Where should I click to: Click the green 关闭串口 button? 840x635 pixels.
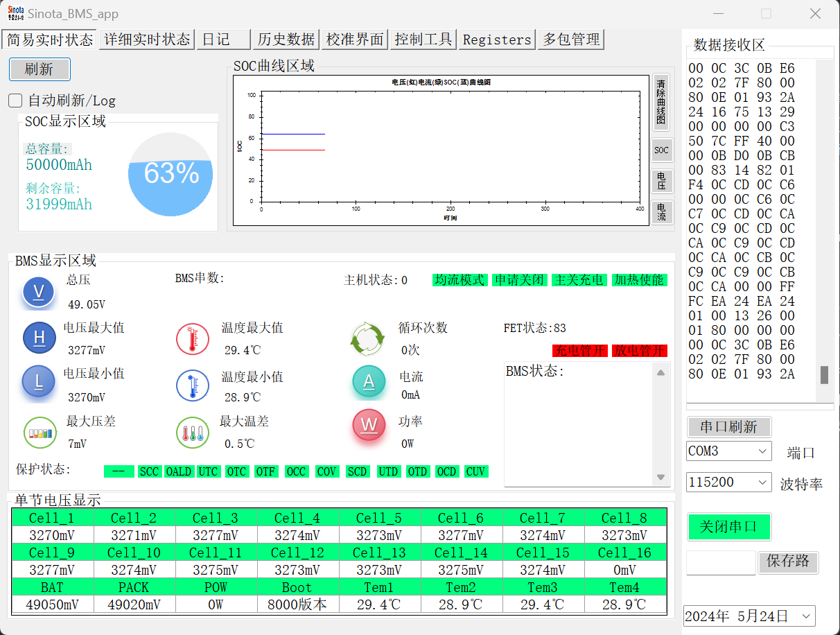pos(728,527)
